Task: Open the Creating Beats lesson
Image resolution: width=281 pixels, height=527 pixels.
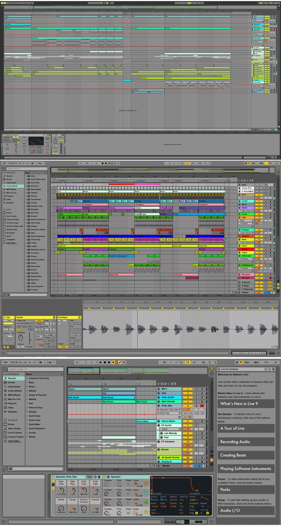Action: click(x=246, y=455)
